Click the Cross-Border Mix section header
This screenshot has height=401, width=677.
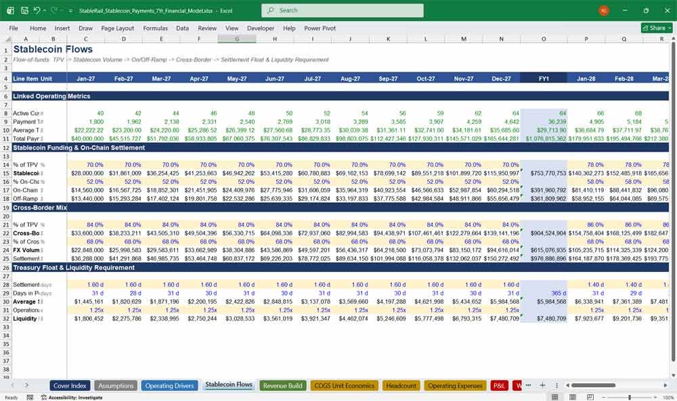coord(40,208)
